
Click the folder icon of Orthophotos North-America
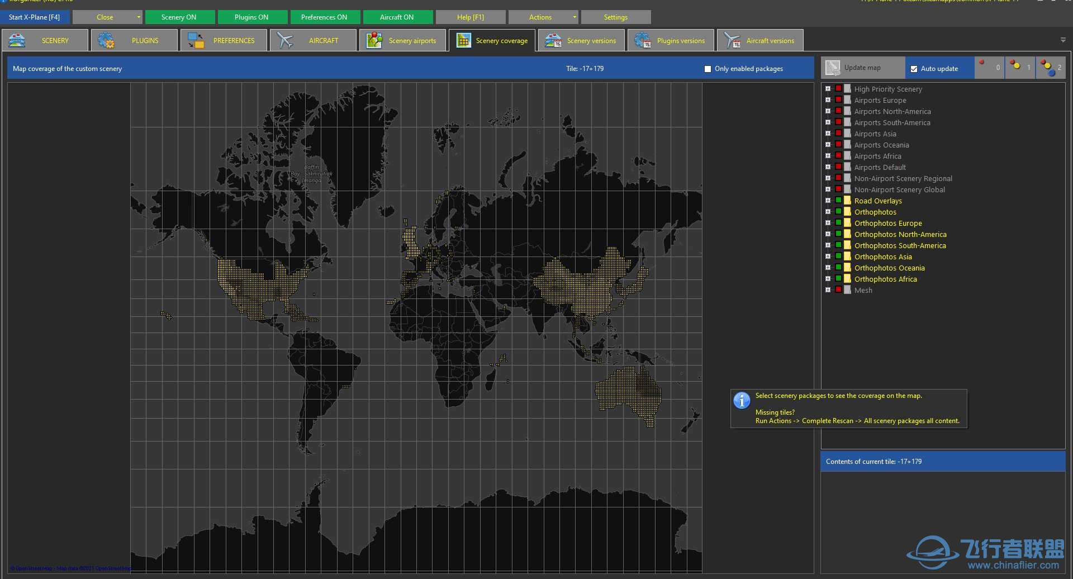847,234
